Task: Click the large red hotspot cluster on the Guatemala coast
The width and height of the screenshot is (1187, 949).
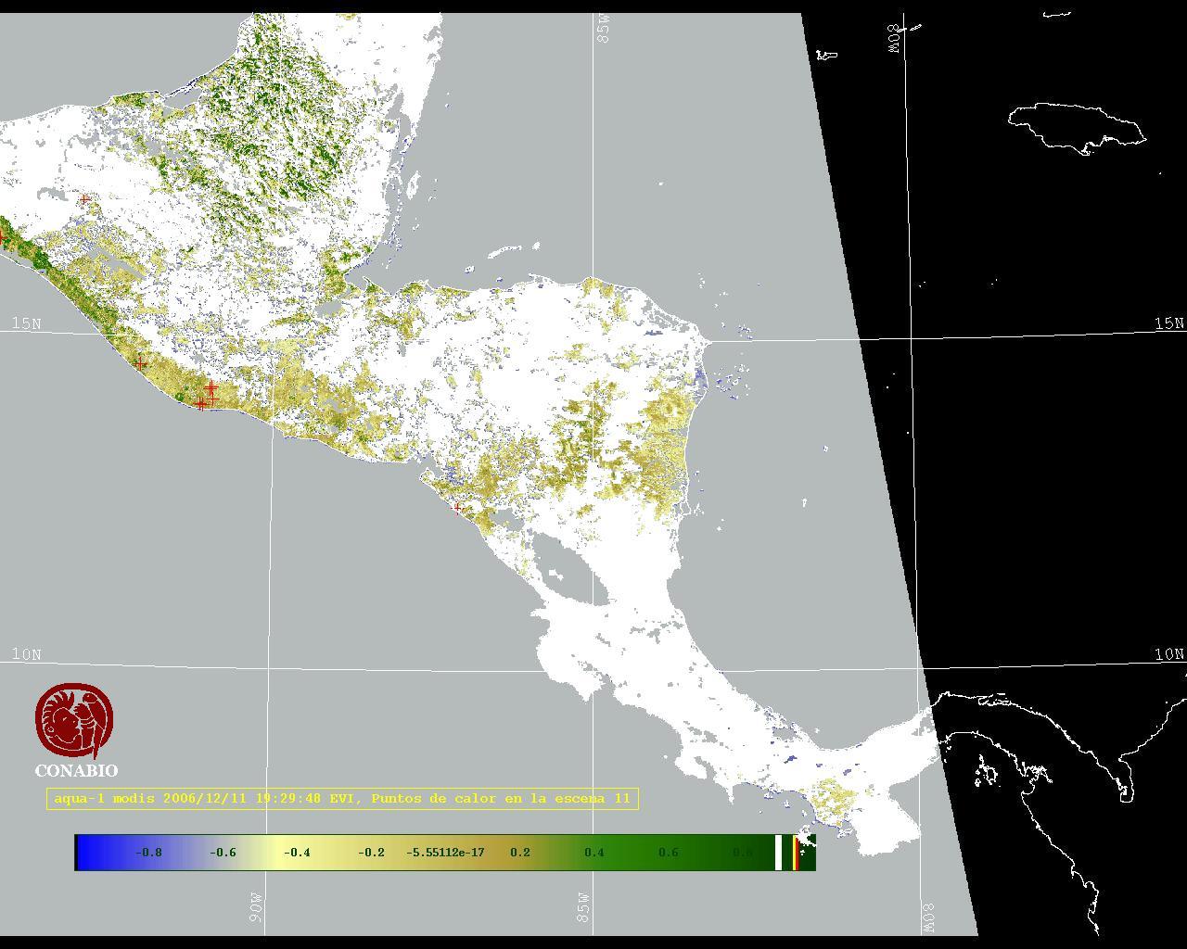Action: [x=207, y=395]
